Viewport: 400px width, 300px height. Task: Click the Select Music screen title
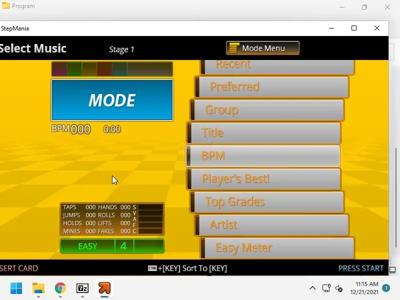[x=33, y=48]
